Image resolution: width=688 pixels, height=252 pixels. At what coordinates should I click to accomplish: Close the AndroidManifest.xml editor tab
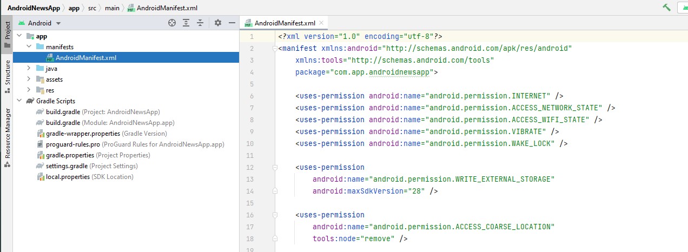click(x=321, y=23)
